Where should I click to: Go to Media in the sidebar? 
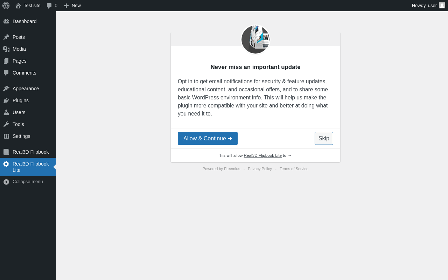point(19,49)
